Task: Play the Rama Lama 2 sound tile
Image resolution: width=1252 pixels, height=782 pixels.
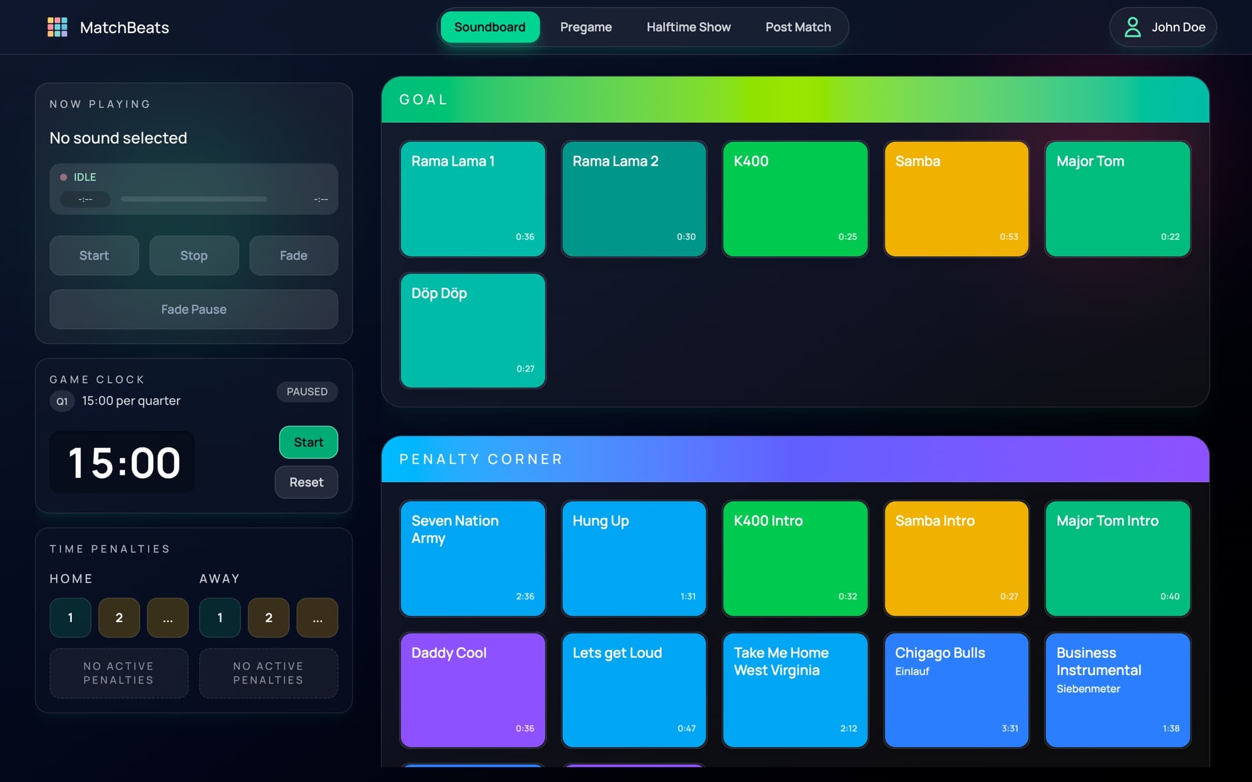Action: [634, 199]
